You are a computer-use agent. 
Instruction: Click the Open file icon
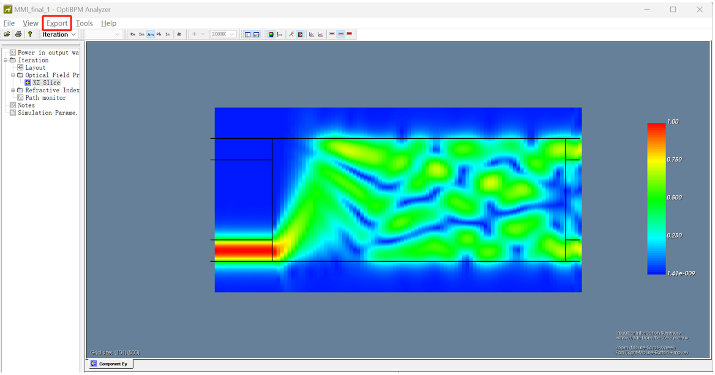click(7, 35)
